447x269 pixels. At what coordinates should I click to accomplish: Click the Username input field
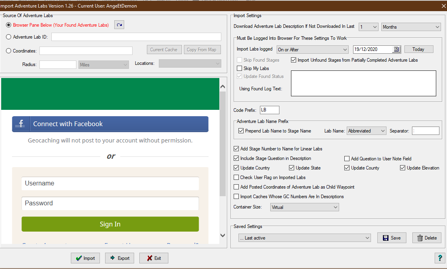pos(110,183)
